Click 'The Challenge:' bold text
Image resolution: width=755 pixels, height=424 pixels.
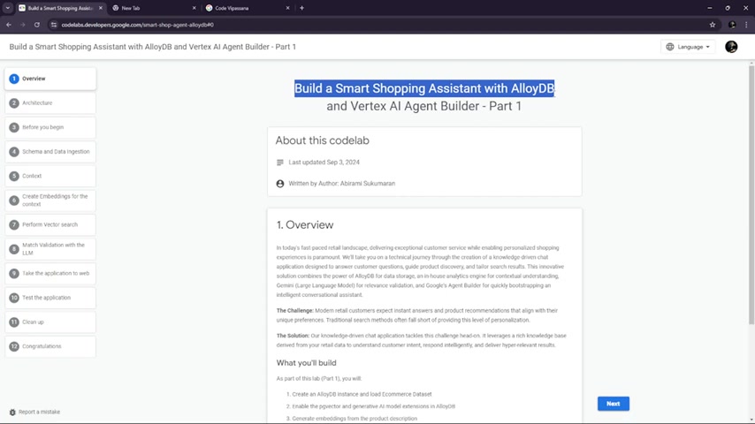(x=294, y=310)
